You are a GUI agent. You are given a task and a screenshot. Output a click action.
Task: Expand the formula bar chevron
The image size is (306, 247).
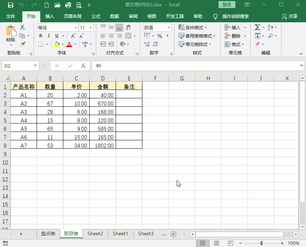tap(301, 66)
